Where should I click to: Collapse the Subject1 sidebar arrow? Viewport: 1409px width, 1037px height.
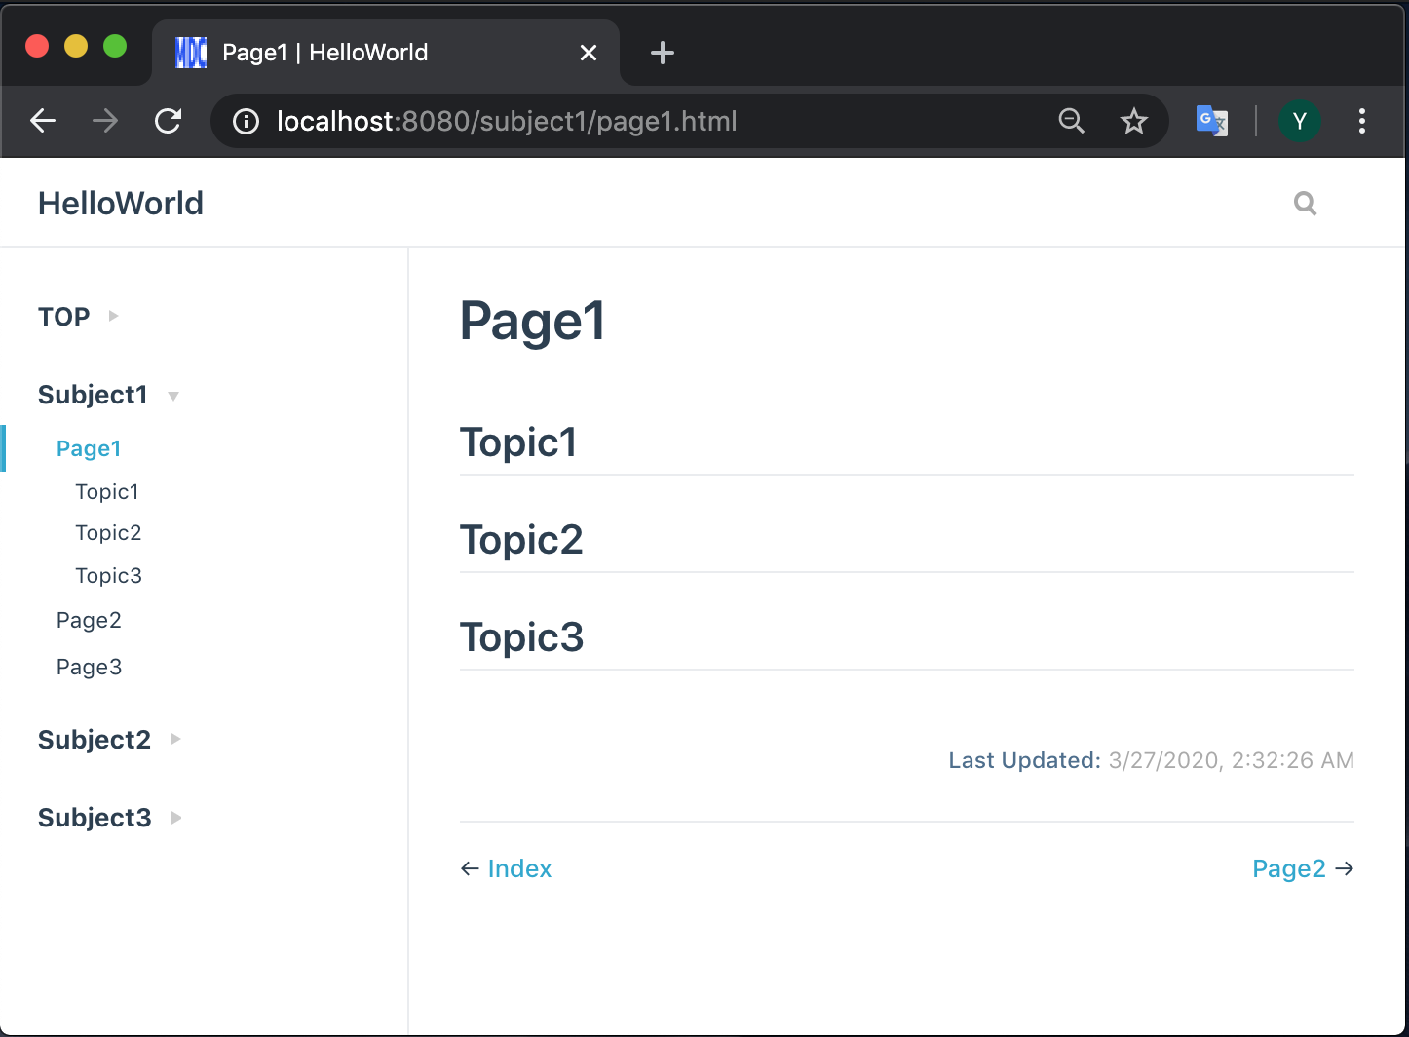click(x=173, y=396)
